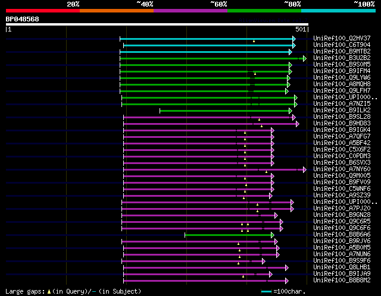Open the UniRef100_Q2HV37 hit label
This screenshot has height=296, width=381.
click(x=342, y=38)
